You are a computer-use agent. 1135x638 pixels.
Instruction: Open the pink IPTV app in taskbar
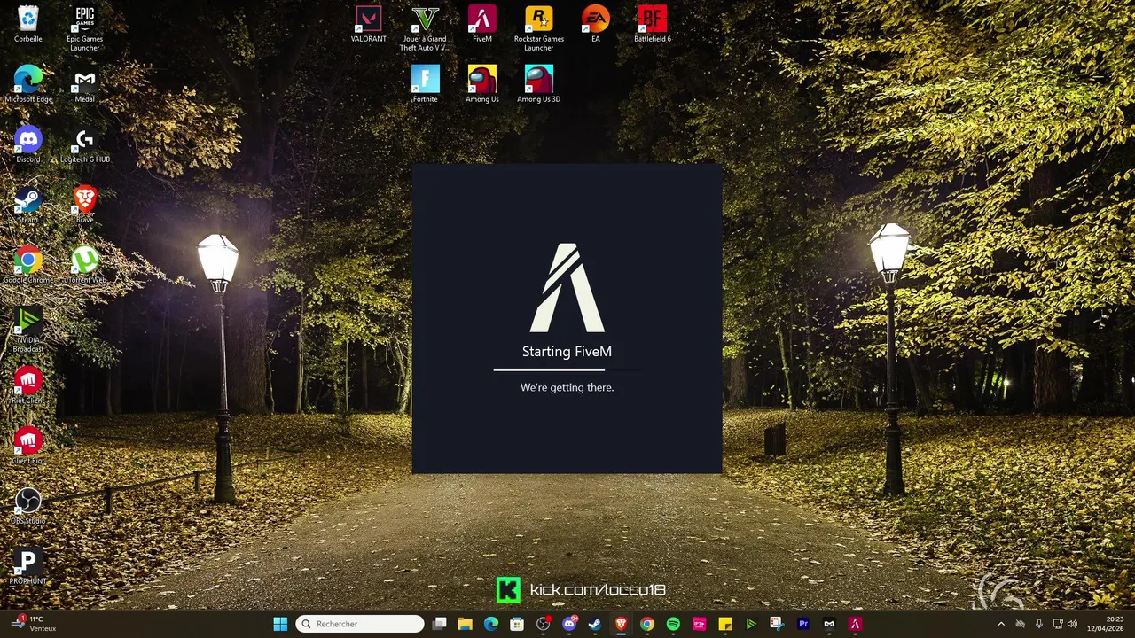click(699, 624)
